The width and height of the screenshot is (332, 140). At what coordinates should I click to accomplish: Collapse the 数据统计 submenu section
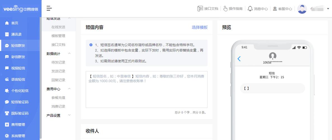(x=69, y=53)
